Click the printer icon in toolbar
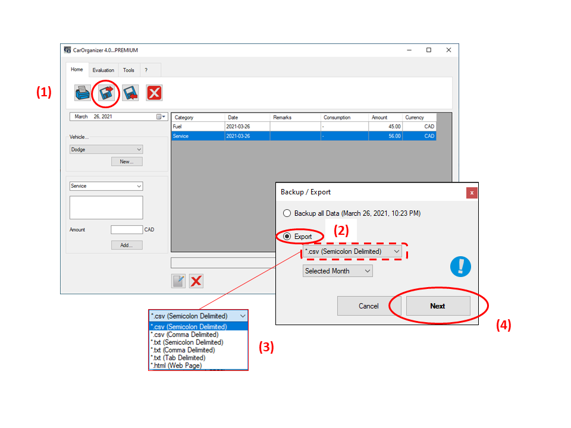 point(83,93)
